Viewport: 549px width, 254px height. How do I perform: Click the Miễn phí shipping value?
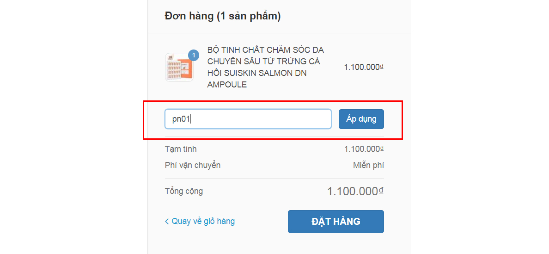(x=368, y=165)
